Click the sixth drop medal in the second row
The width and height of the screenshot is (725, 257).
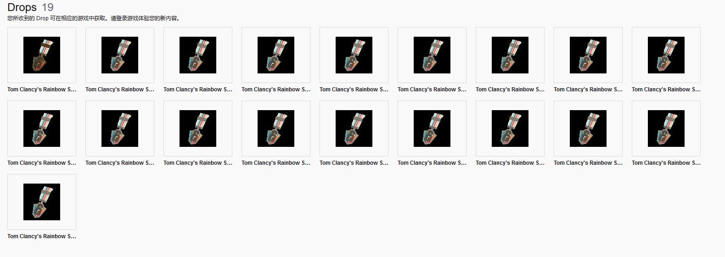[x=432, y=128]
